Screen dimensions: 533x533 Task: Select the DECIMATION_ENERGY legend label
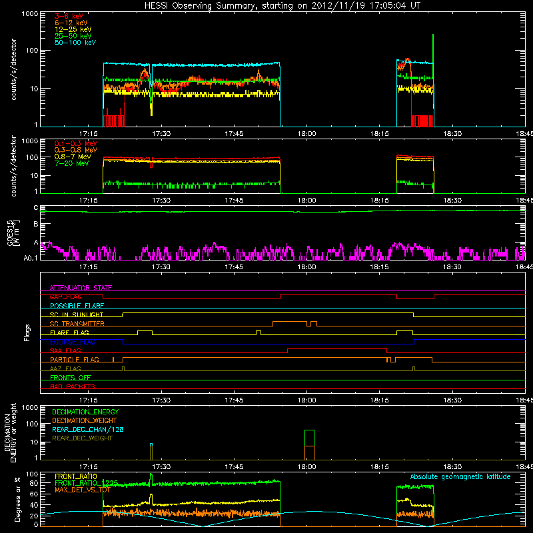click(85, 412)
